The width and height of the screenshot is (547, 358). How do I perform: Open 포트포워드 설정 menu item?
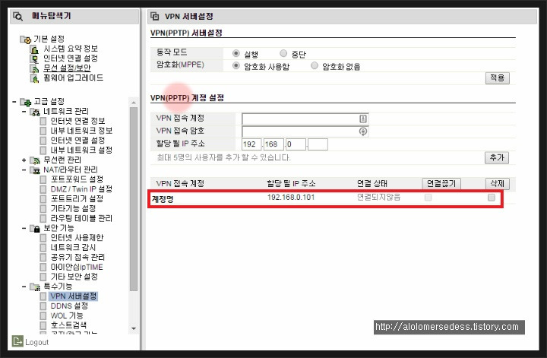(x=77, y=179)
